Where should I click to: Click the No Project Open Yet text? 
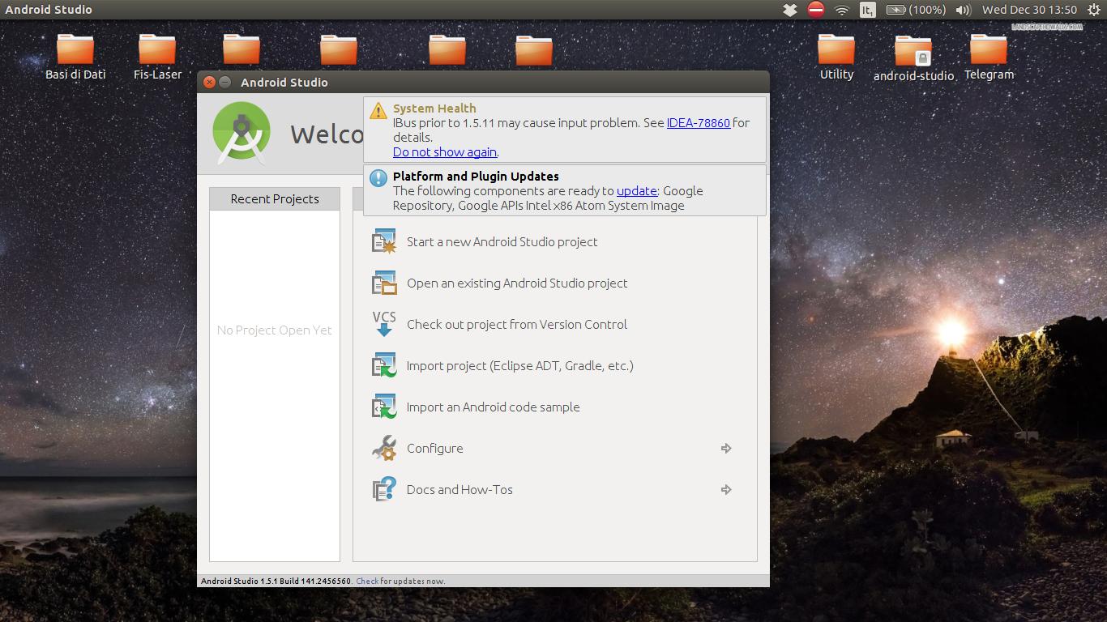point(275,330)
